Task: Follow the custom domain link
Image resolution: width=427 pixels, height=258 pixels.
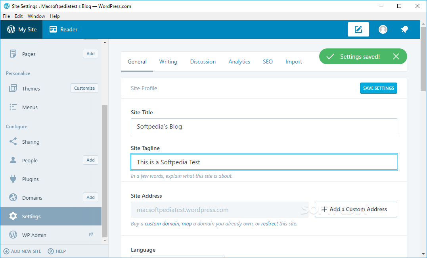Action: (162, 223)
